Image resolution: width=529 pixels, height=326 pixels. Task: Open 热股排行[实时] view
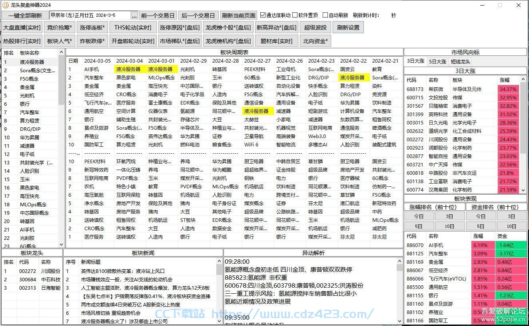[22, 41]
